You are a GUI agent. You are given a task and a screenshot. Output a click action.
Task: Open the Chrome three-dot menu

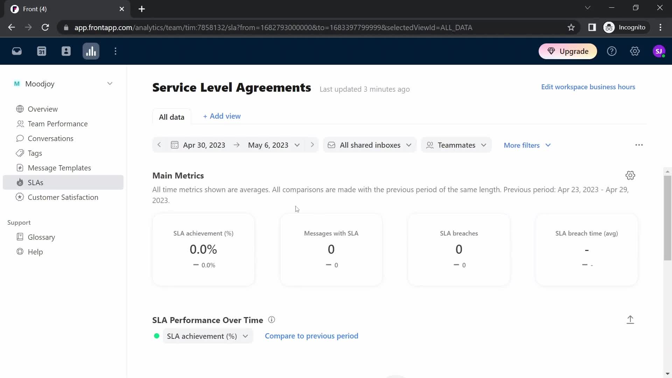660,27
